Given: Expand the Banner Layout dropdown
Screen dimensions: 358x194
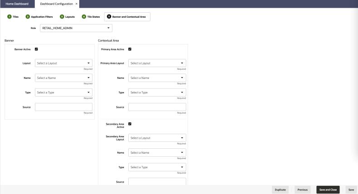Looking at the screenshot, I should pyautogui.click(x=63, y=63).
